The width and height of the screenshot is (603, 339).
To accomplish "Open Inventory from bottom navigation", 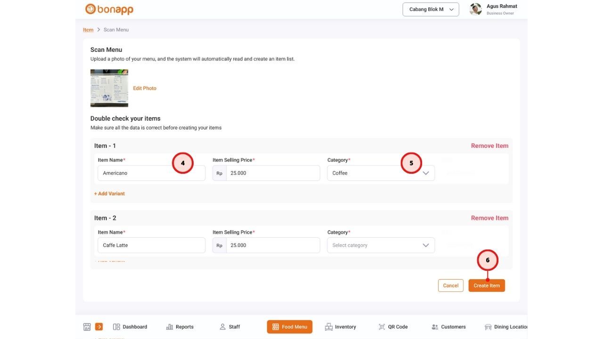I will click(x=340, y=327).
